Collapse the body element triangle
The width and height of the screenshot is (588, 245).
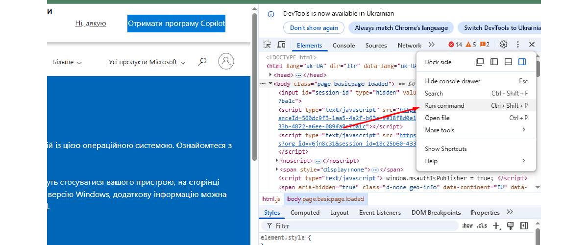point(270,84)
